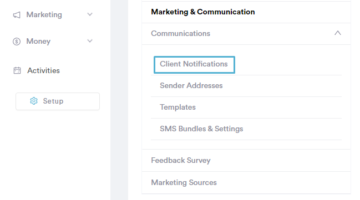Collapse the Communications section arrow

pyautogui.click(x=337, y=33)
